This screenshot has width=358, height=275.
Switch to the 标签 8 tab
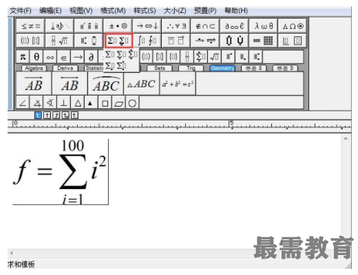[253, 68]
